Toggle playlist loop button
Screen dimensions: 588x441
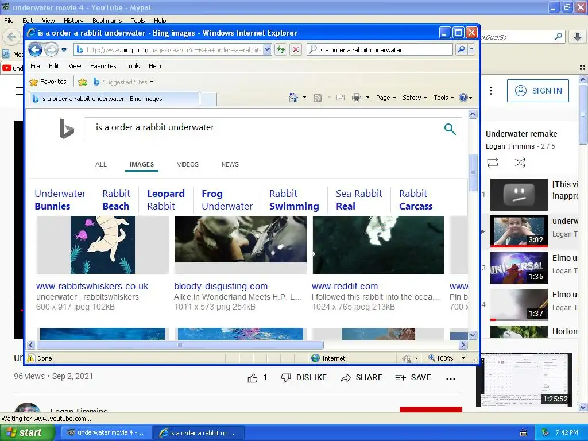[x=492, y=163]
